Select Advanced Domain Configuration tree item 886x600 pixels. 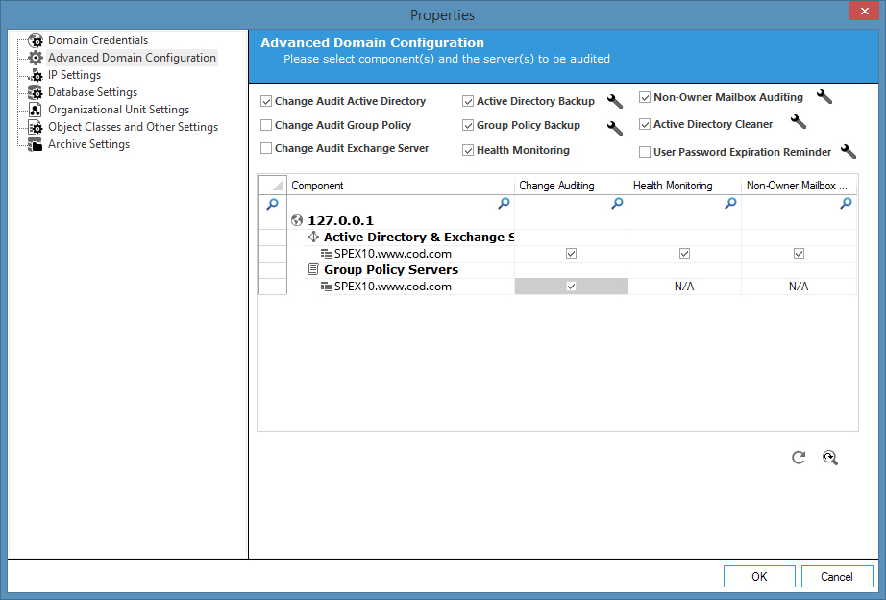(132, 58)
